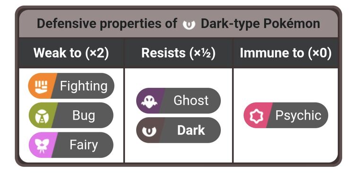Click the Ghost type icon
This screenshot has width=357, height=173.
point(149,101)
